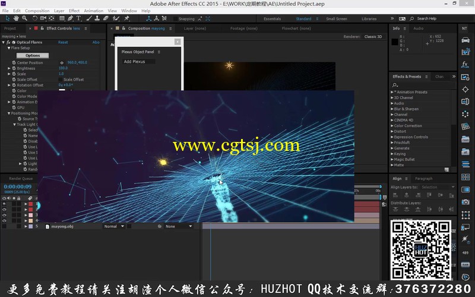Toggle the Snapping checkbox
Viewport: 475px width, 297px height.
[175, 19]
